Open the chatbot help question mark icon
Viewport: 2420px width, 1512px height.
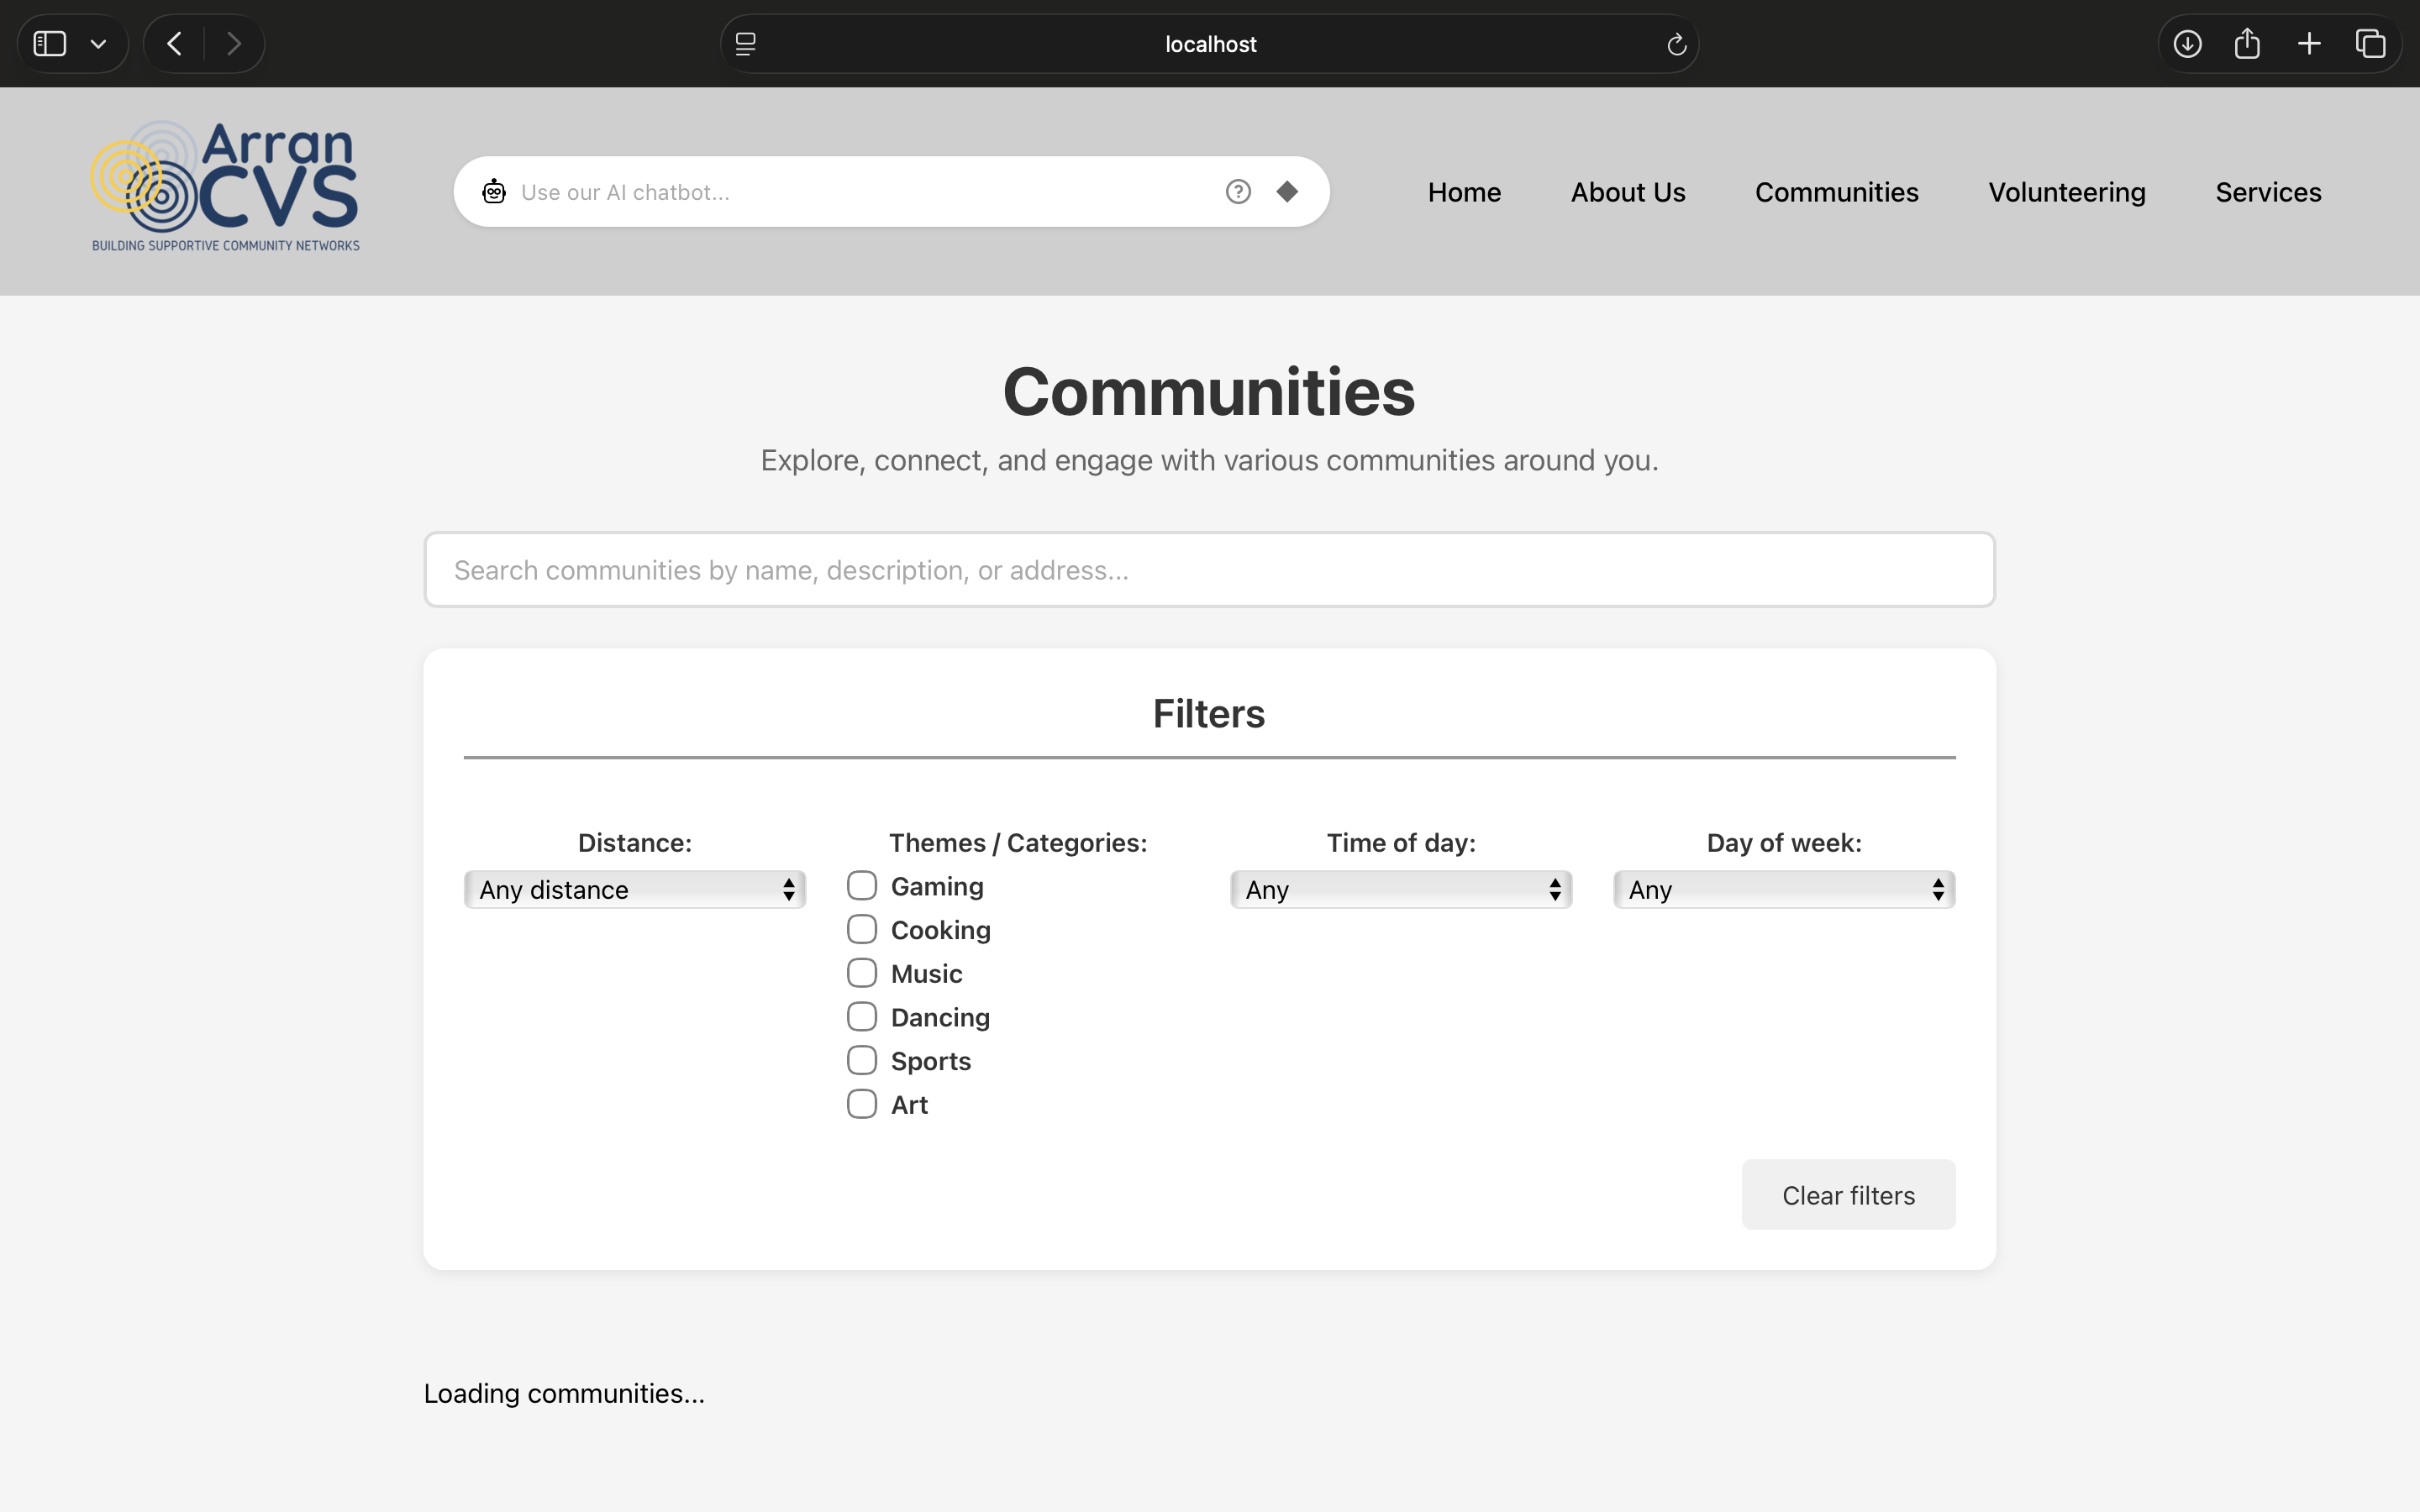pyautogui.click(x=1238, y=191)
